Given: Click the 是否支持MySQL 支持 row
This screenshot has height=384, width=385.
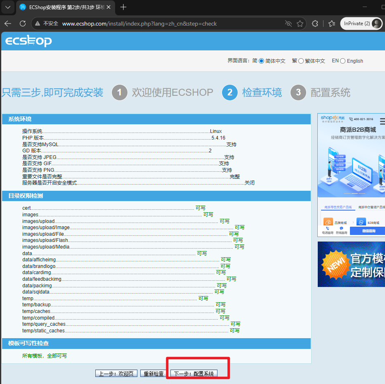Looking at the screenshot, I should point(130,145).
